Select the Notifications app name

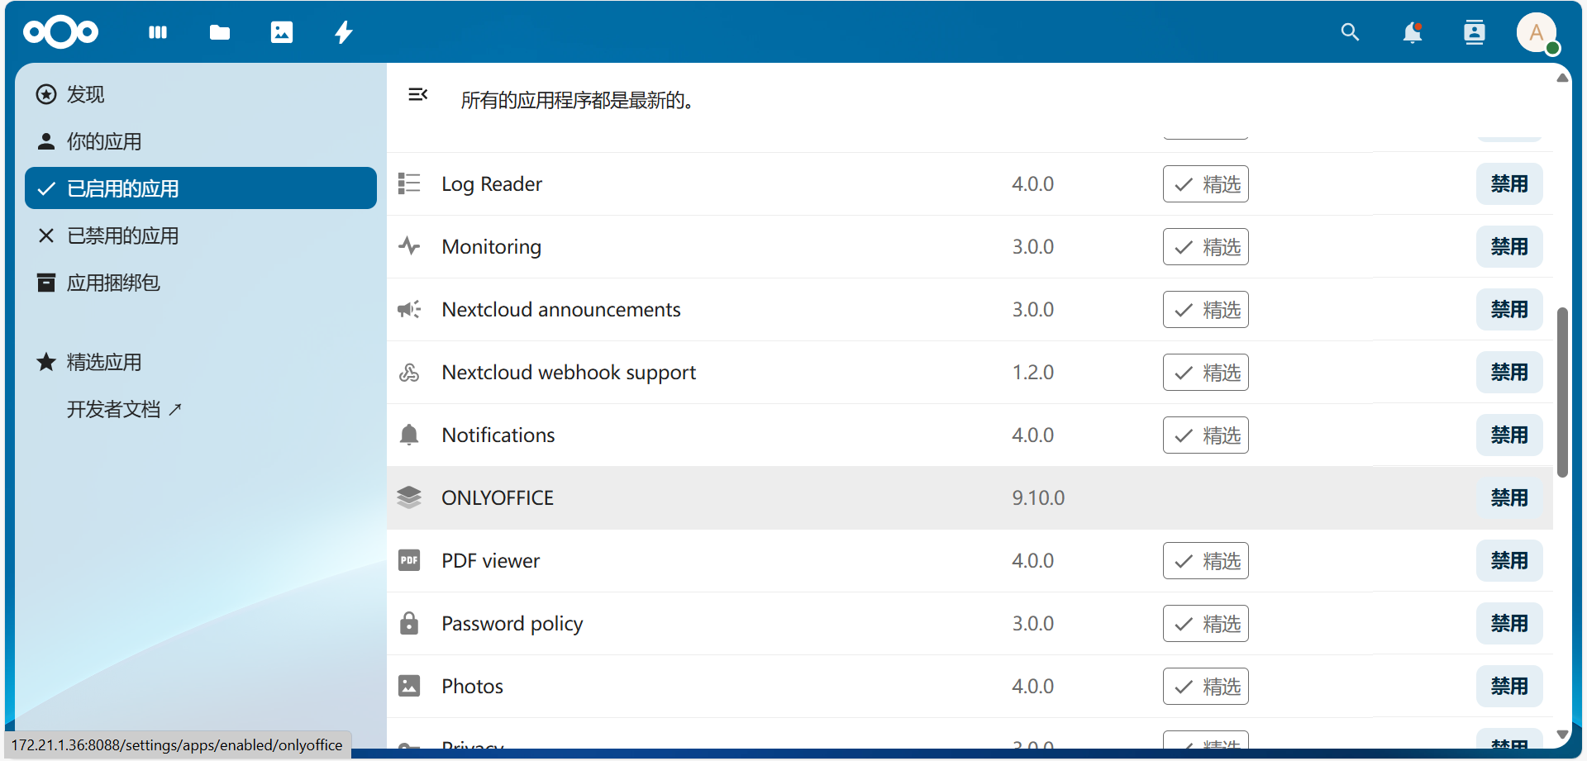[x=498, y=435]
